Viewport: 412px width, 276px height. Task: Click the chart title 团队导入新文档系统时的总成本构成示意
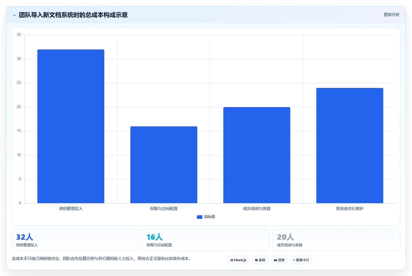pyautogui.click(x=73, y=15)
